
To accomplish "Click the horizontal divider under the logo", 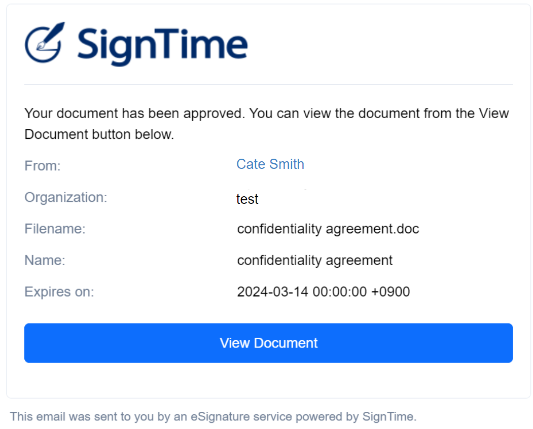I will click(269, 84).
